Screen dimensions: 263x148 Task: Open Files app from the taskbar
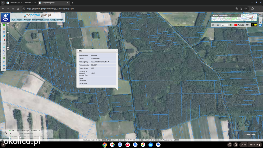(151, 145)
